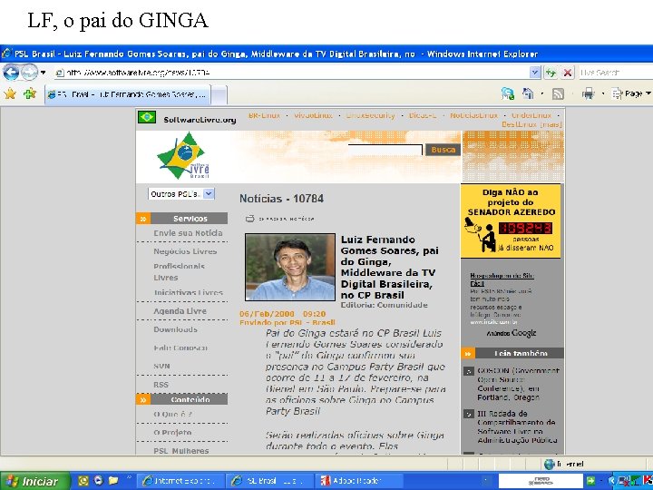Expand the address bar history dropdown
653x490 pixels.
point(535,73)
